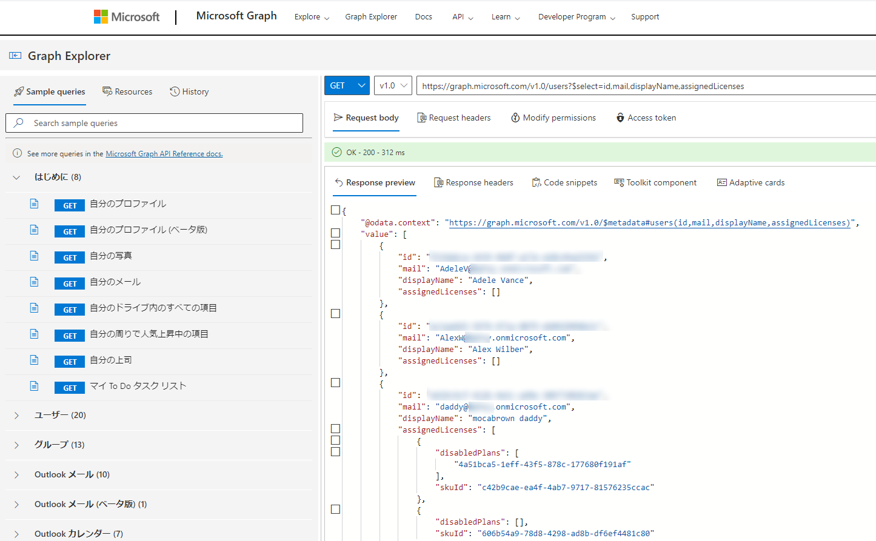The width and height of the screenshot is (876, 541).
Task: Click the Toolkit component icon
Action: [x=619, y=182]
